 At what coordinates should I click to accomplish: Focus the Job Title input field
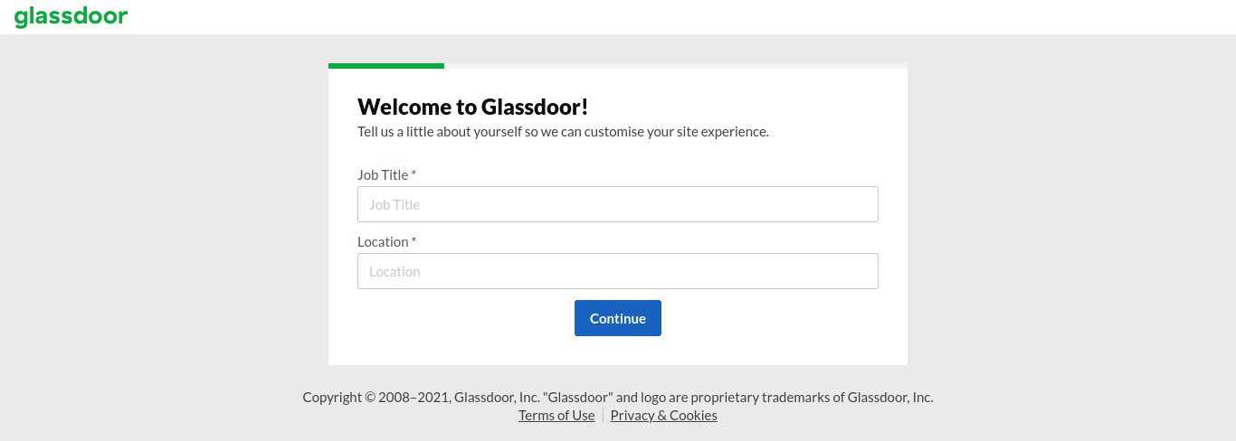(618, 204)
